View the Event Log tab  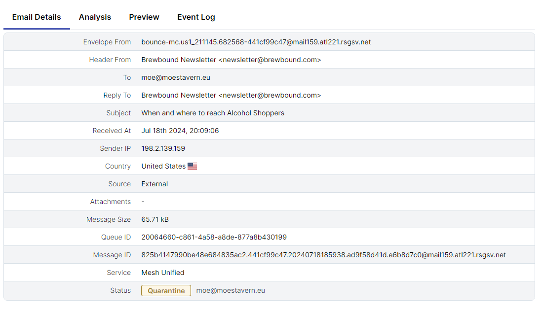[x=196, y=17]
